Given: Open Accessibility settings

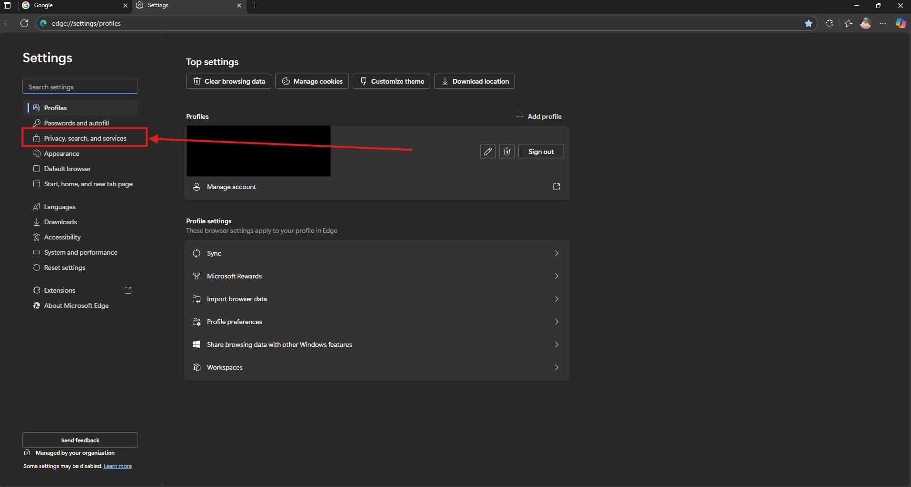Looking at the screenshot, I should 80,237.
